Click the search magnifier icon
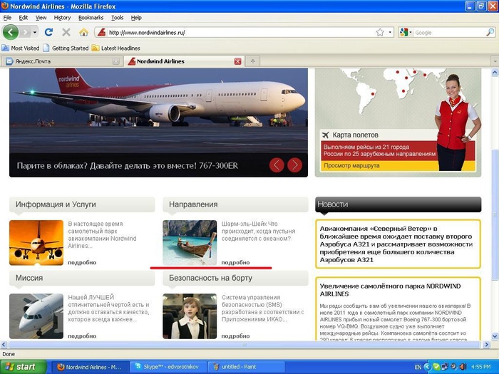The height and width of the screenshot is (374, 499). (490, 33)
